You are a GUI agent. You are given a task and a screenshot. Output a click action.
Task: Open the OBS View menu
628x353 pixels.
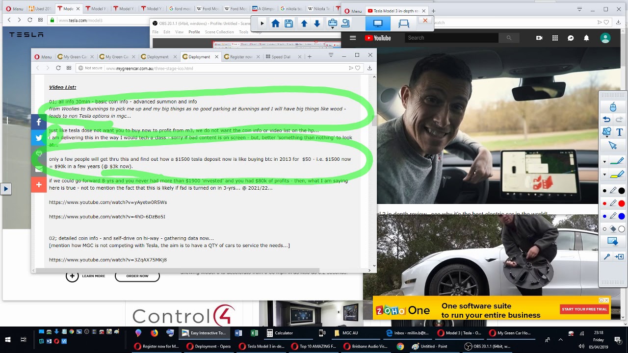pyautogui.click(x=179, y=32)
